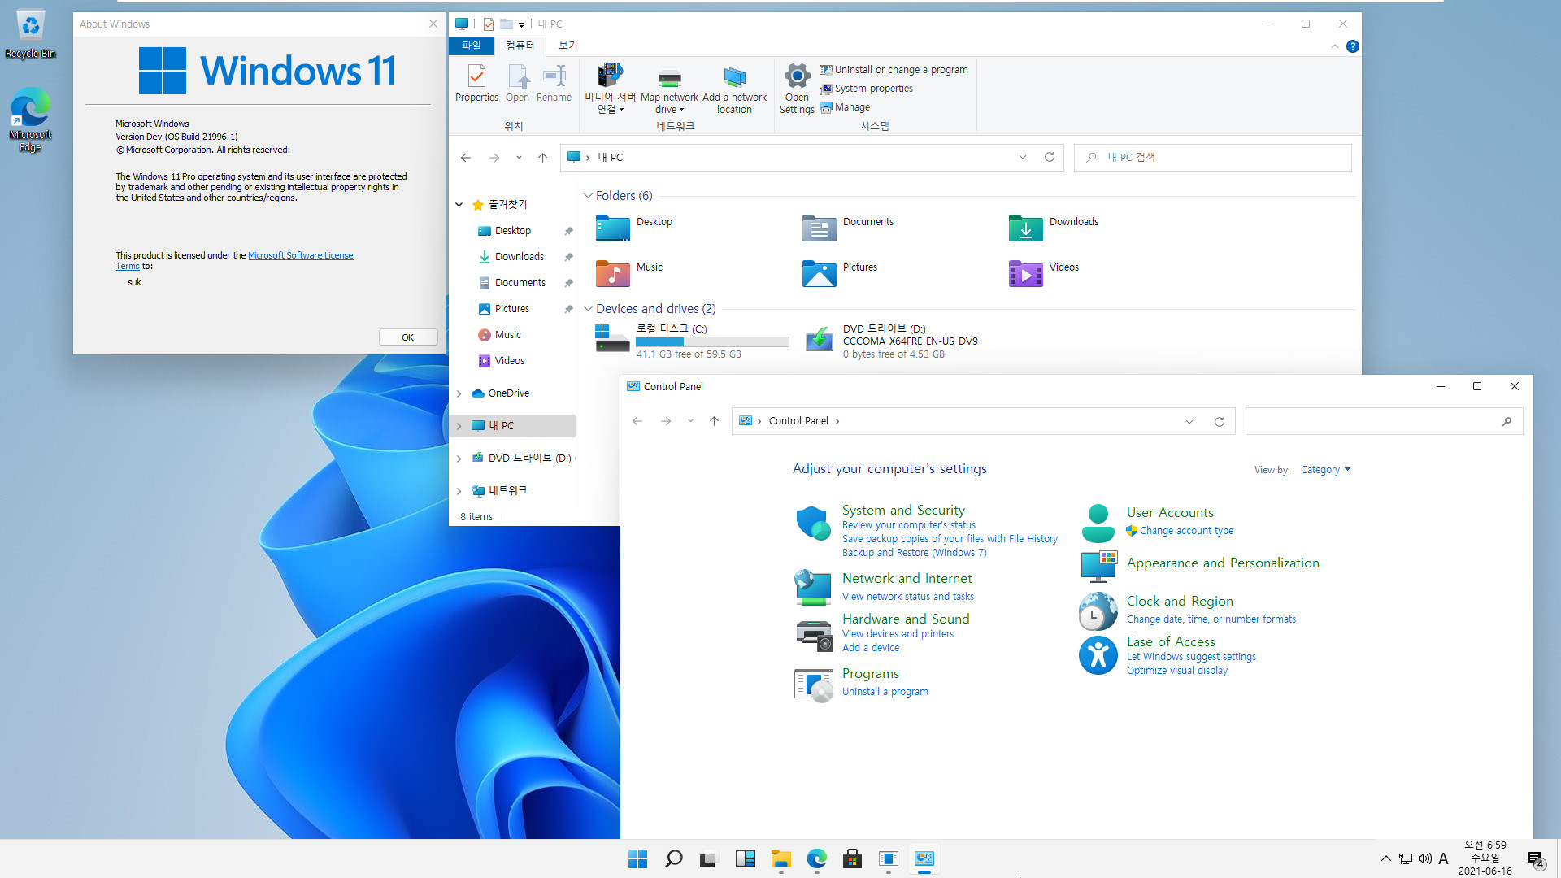Viewport: 1561px width, 878px height.
Task: Click the help question mark in File Explorer
Action: pyautogui.click(x=1352, y=46)
